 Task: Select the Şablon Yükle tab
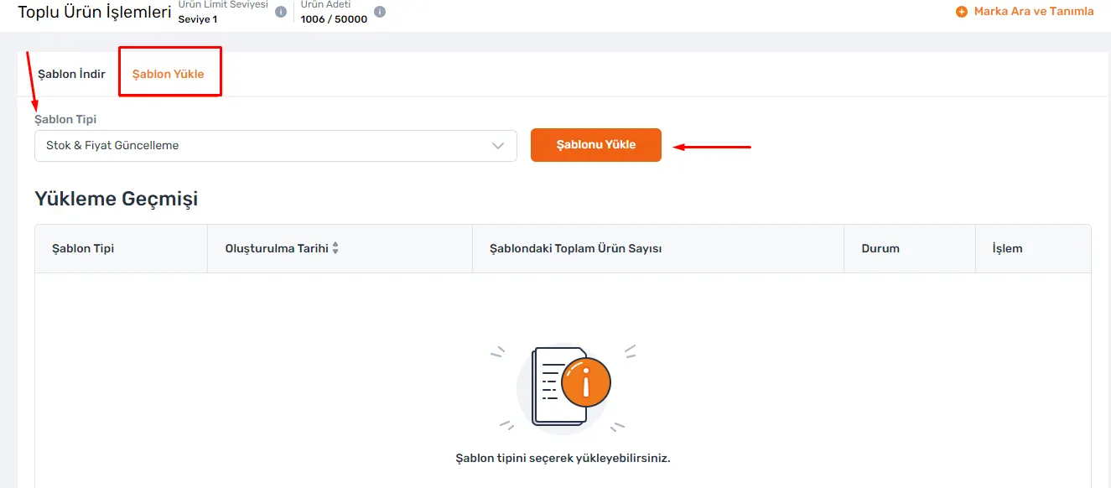coord(169,74)
